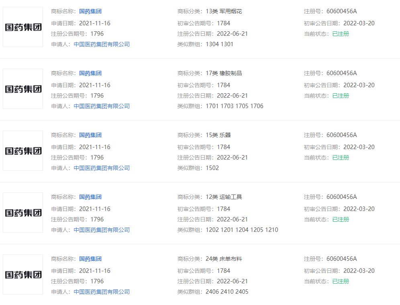This screenshot has width=400, height=305.
Task: Select classification text 15类 乐器
Action: (218, 135)
